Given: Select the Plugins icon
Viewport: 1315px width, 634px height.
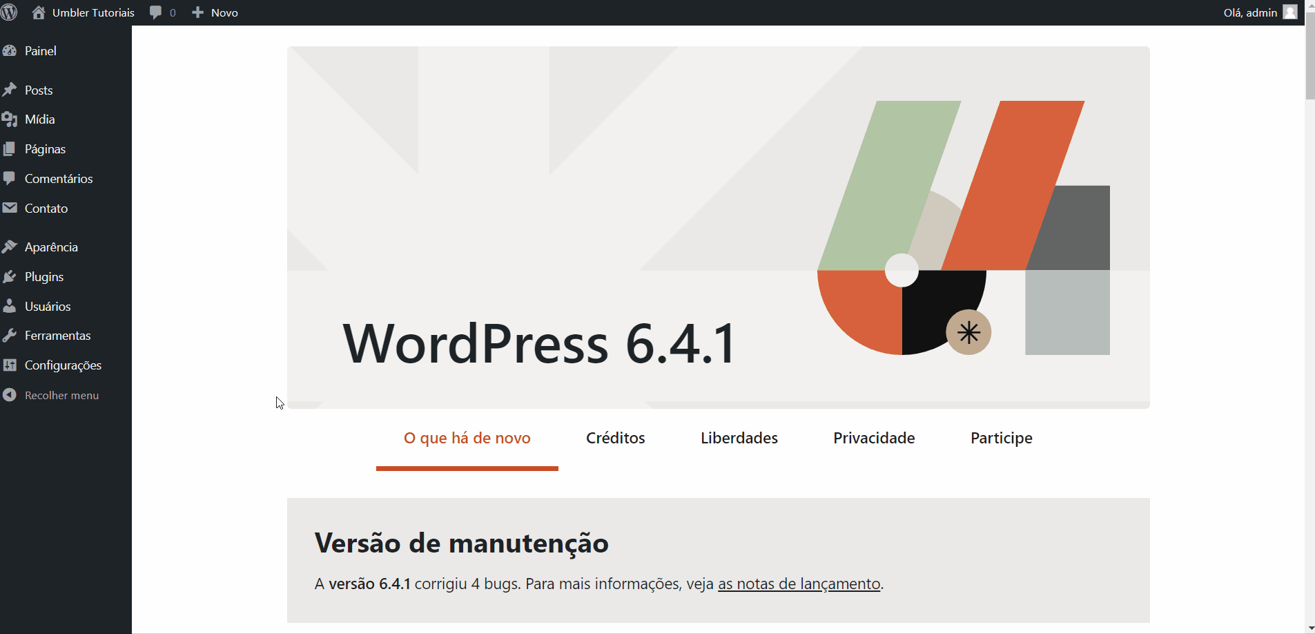Looking at the screenshot, I should pos(10,276).
